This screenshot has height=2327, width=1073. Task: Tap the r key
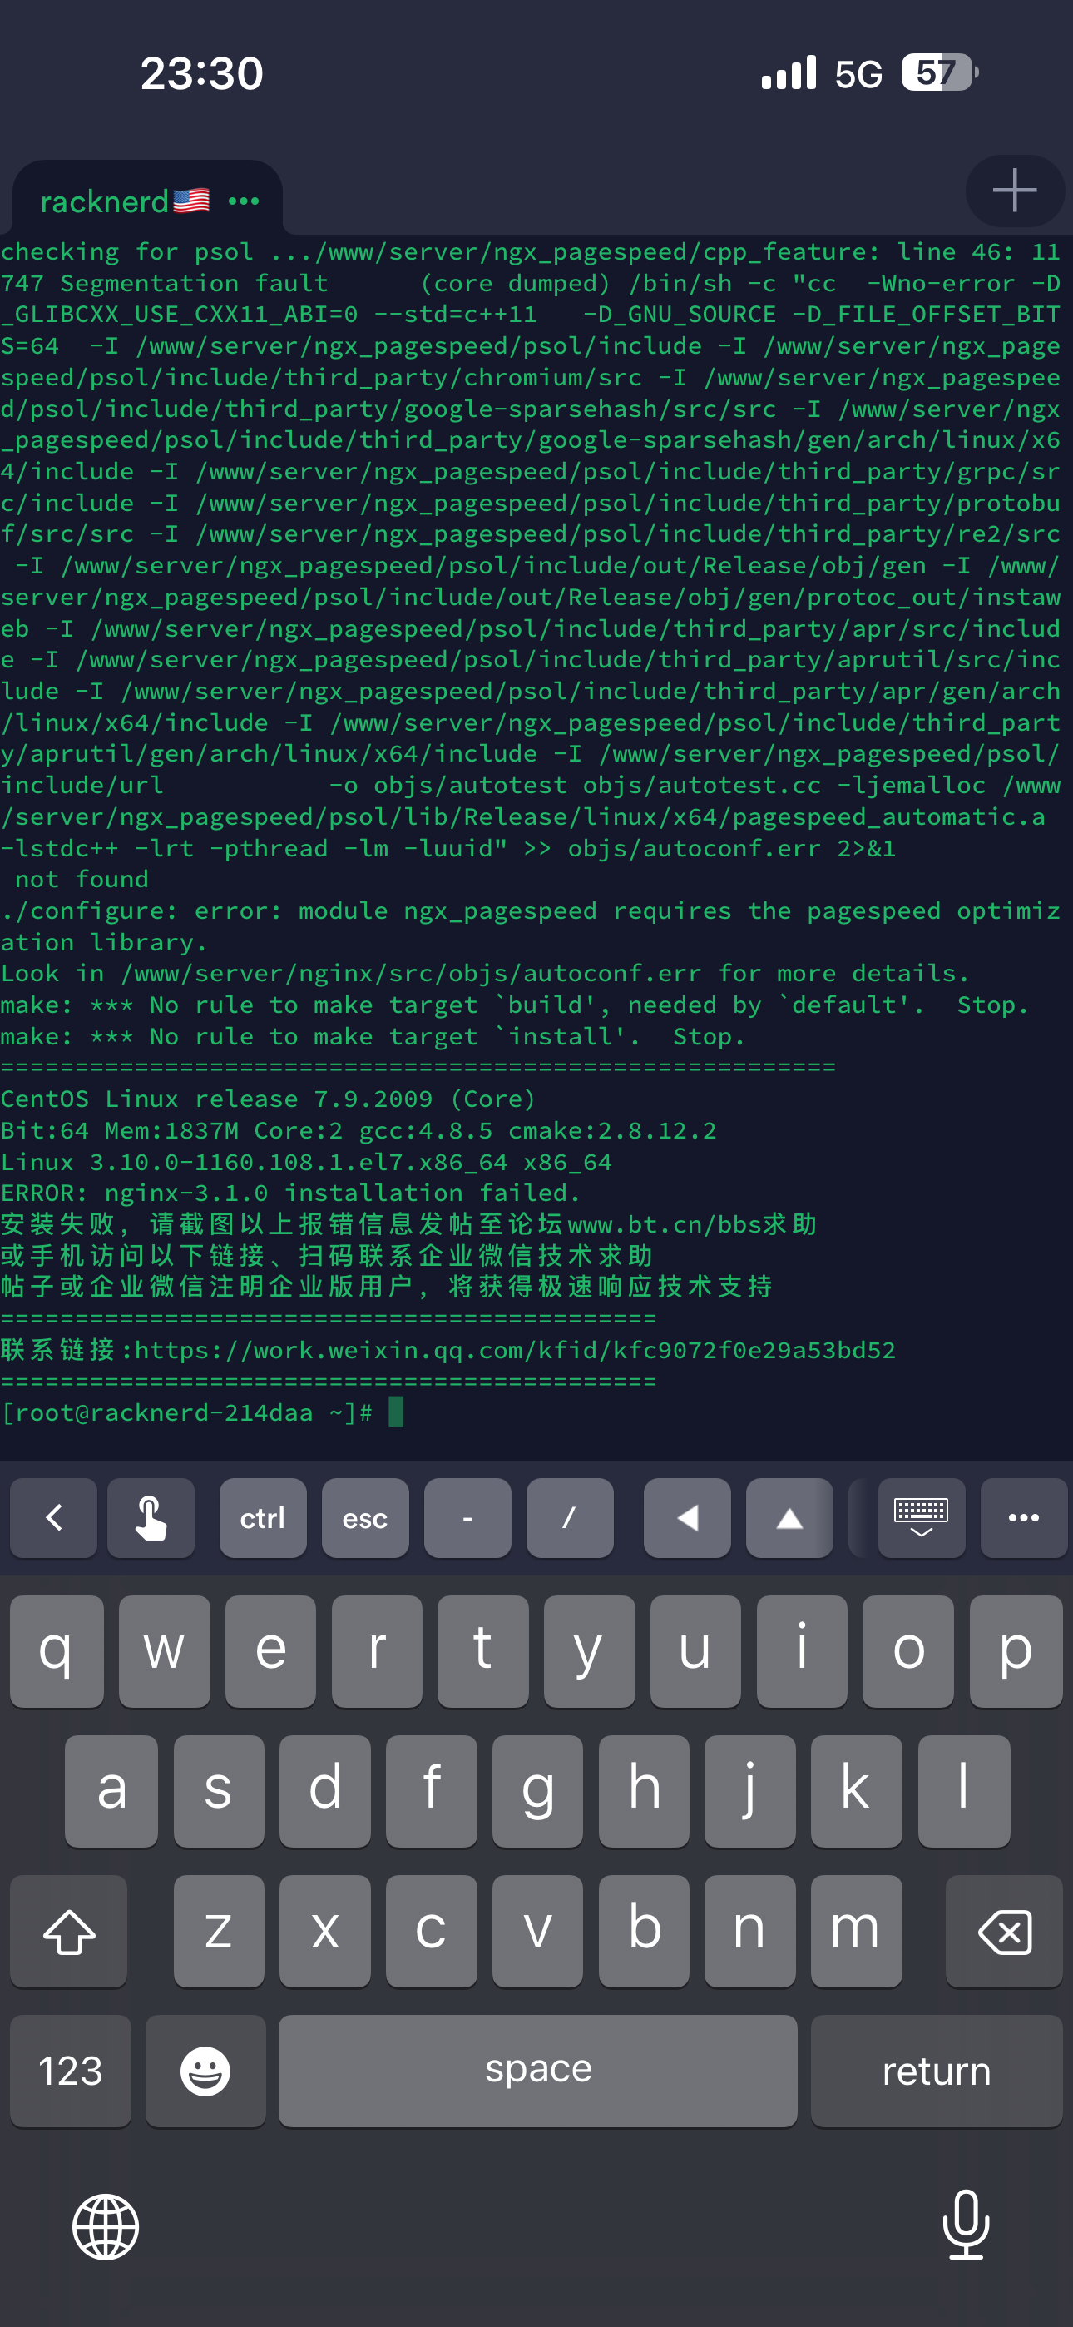click(x=378, y=1650)
